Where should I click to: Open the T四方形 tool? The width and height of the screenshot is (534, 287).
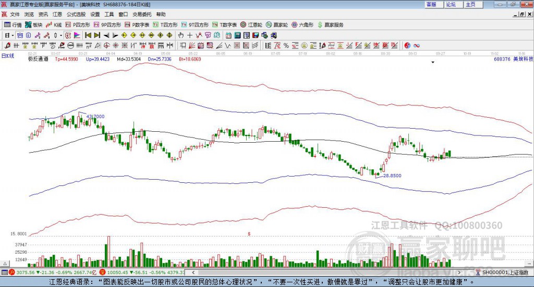tap(165, 25)
